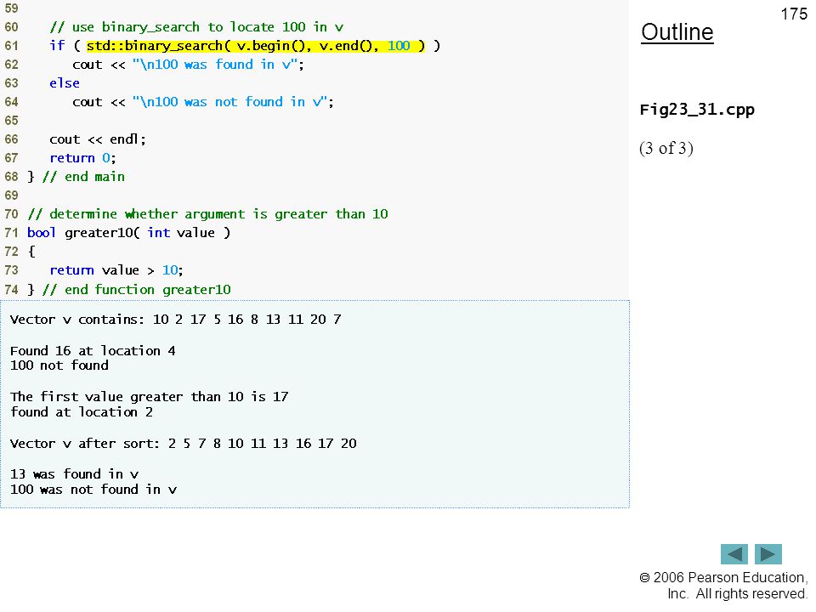Screen dimensions: 816x612
Task: Click the Outline heading link
Action: (x=677, y=32)
